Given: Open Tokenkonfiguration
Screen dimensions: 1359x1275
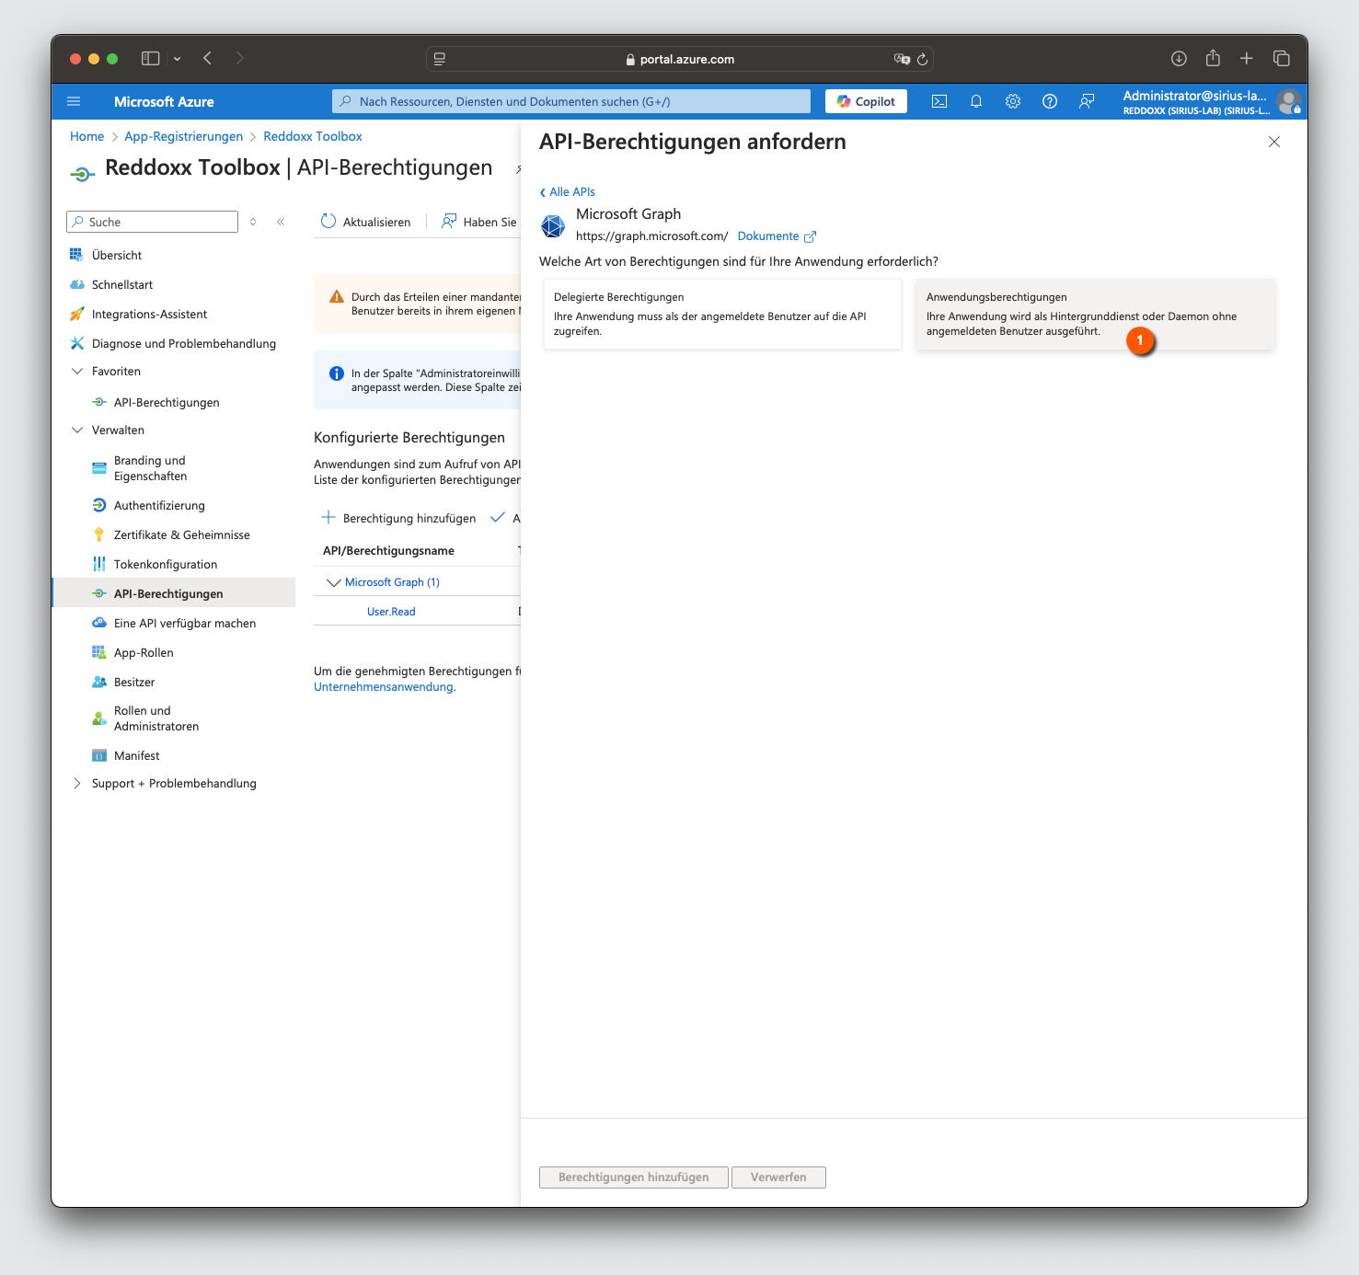Looking at the screenshot, I should 166,564.
